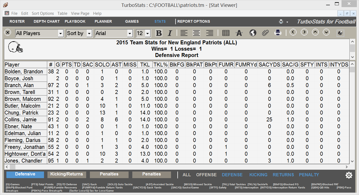Show DEFENSE stat category
The width and height of the screenshot is (359, 195).
click(x=232, y=175)
